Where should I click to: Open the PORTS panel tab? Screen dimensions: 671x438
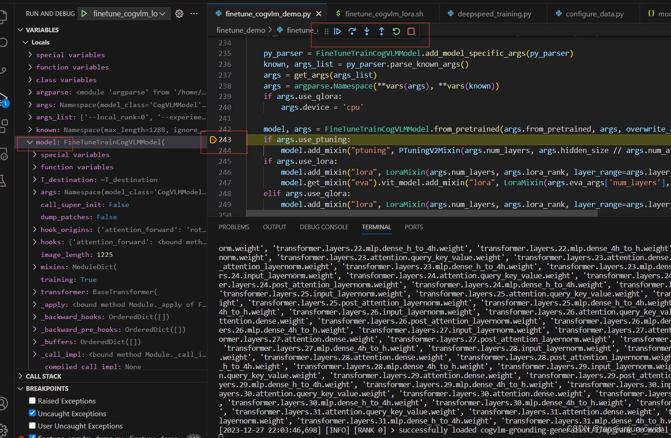(x=414, y=227)
